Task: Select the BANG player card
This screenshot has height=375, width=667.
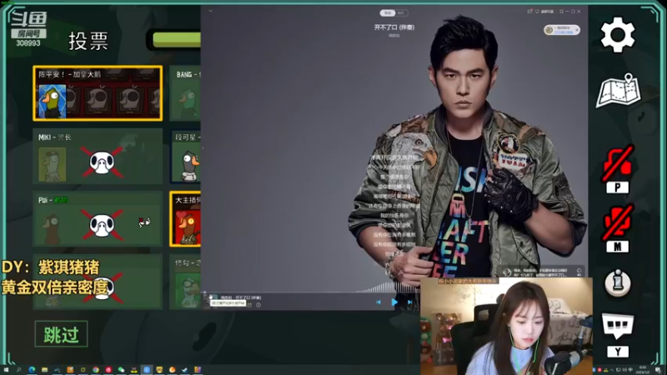Action: [185, 93]
